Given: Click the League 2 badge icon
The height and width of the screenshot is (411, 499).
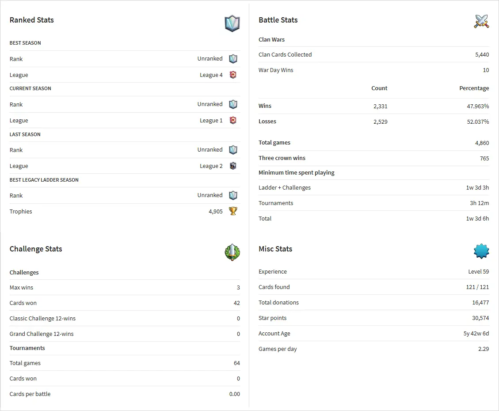Looking at the screenshot, I should 233,166.
